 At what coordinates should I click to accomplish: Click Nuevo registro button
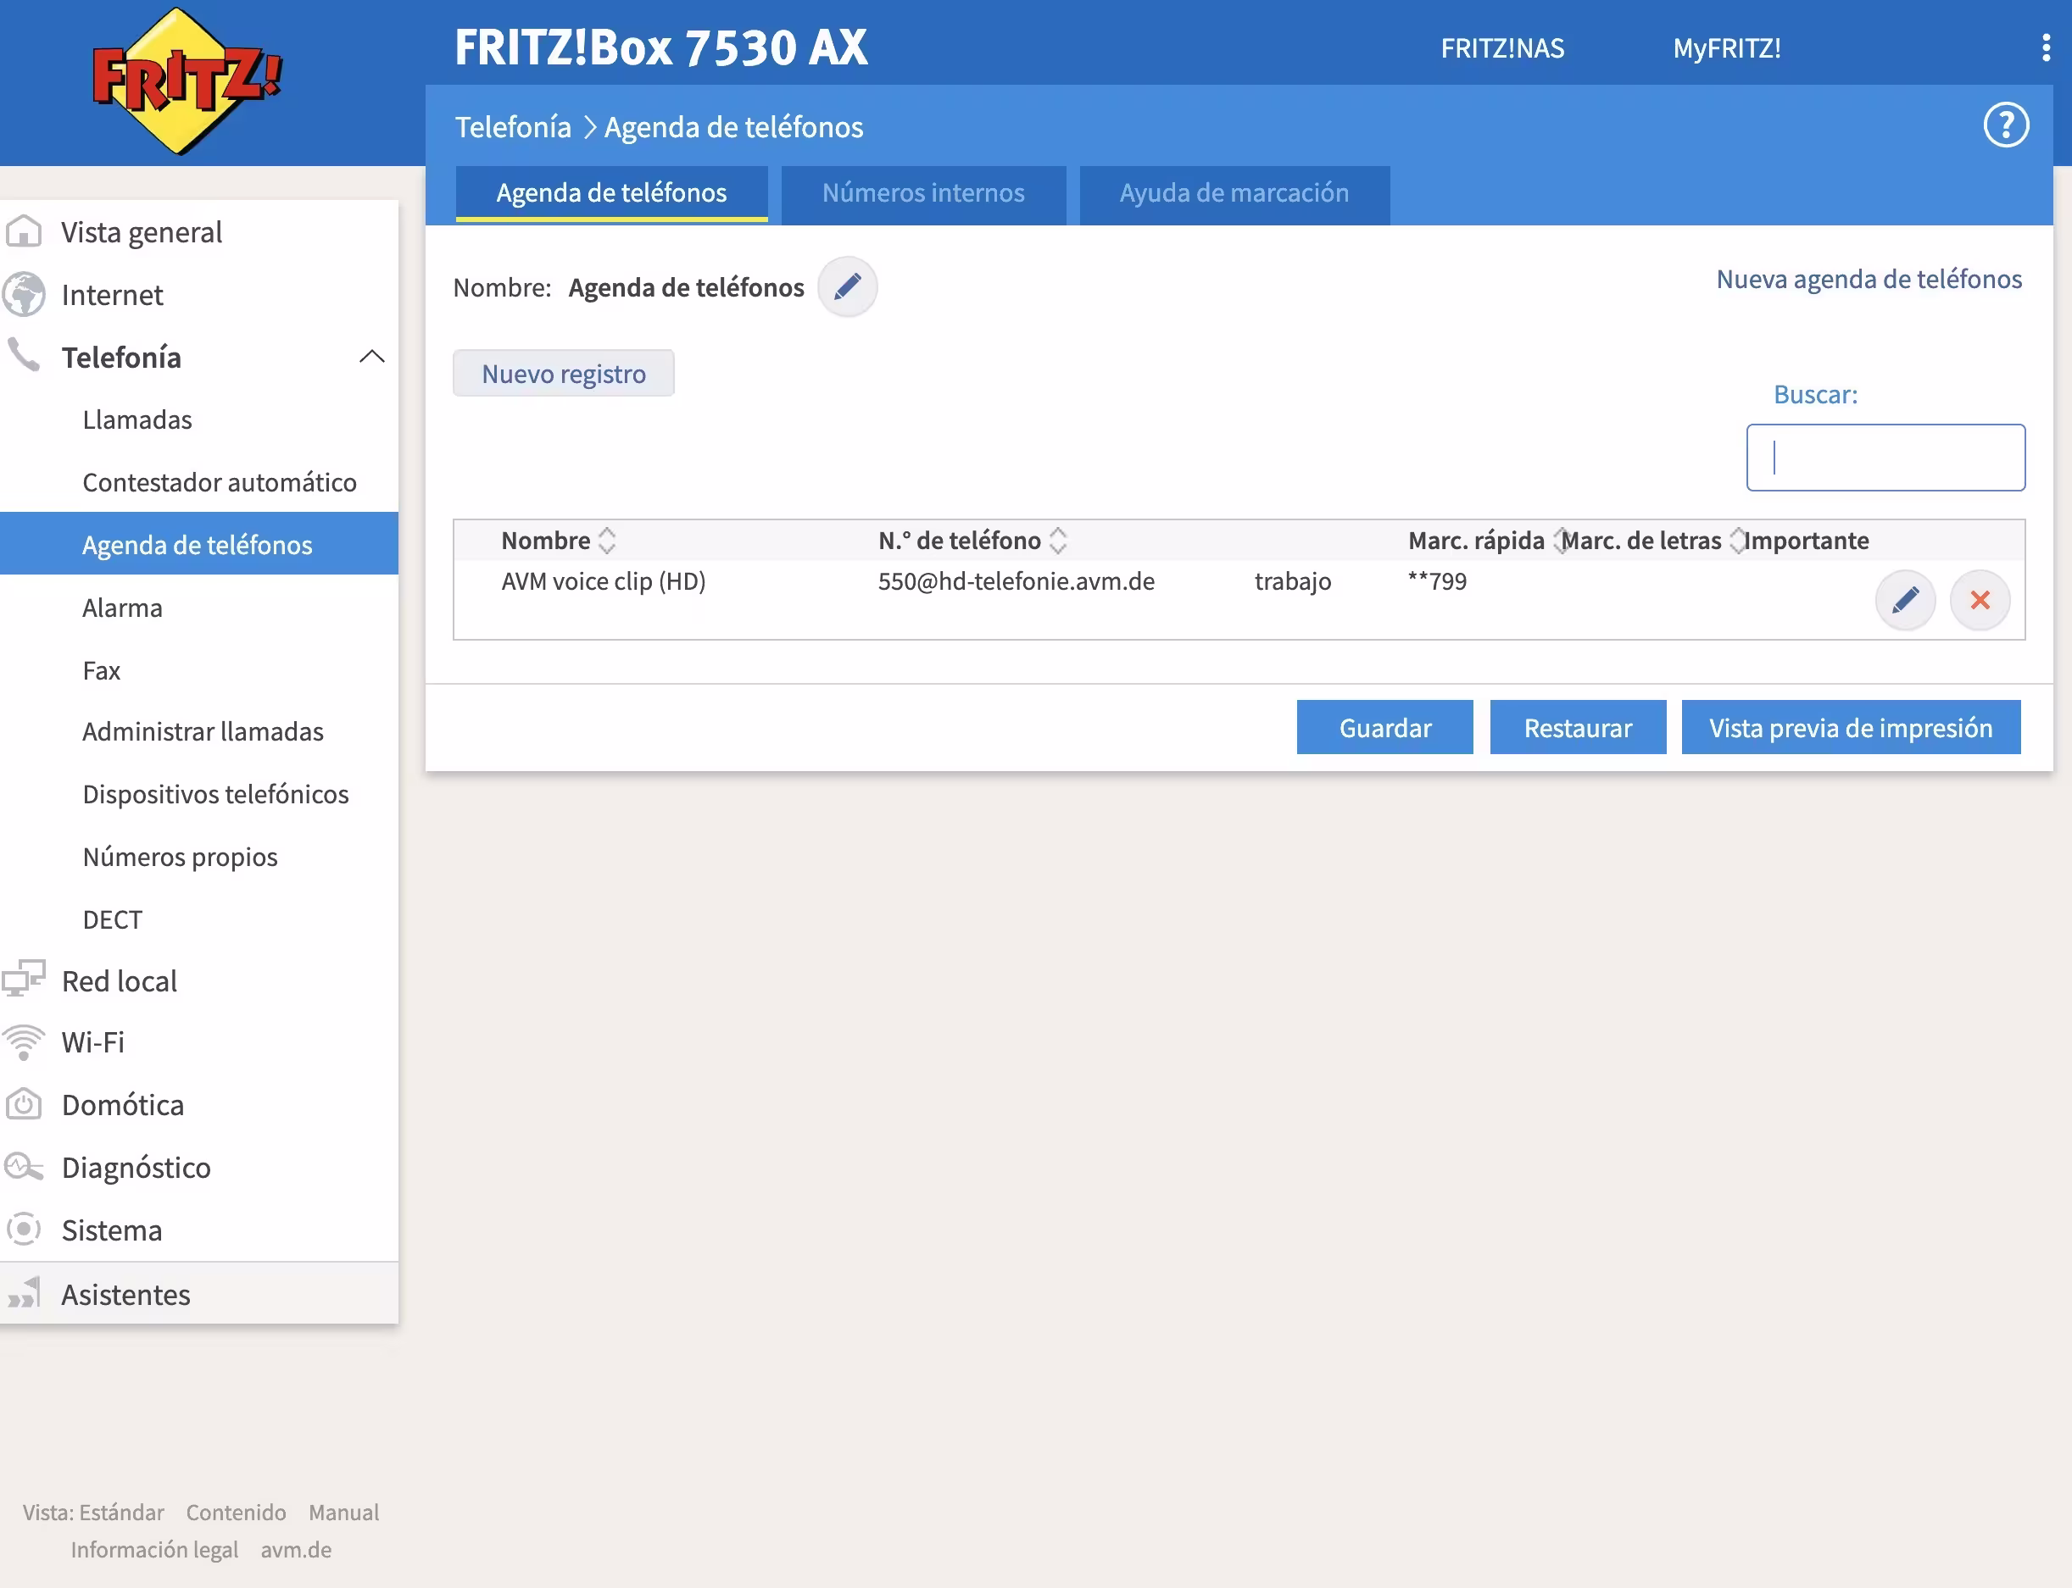[x=564, y=374]
